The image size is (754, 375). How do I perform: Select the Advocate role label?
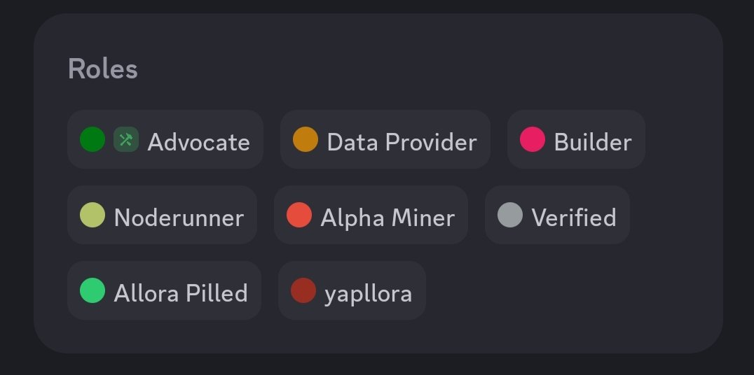(198, 142)
